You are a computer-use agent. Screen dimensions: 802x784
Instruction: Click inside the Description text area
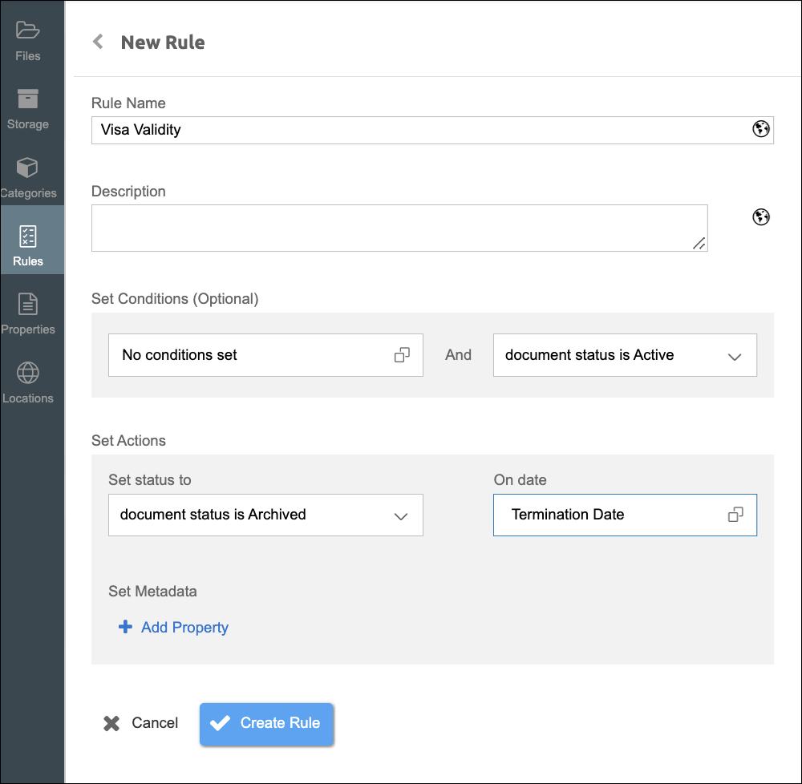393,228
